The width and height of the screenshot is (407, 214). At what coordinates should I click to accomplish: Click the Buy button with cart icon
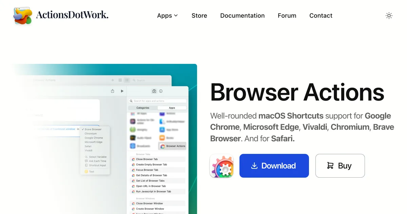[x=340, y=166]
